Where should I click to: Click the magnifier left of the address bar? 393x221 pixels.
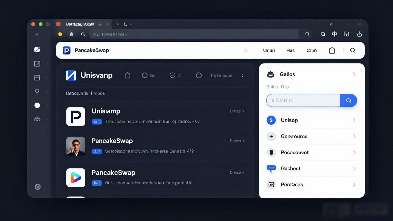pyautogui.click(x=83, y=34)
